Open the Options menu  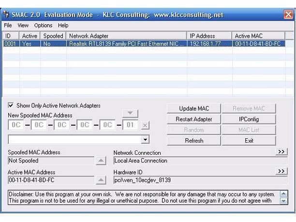tap(43, 25)
